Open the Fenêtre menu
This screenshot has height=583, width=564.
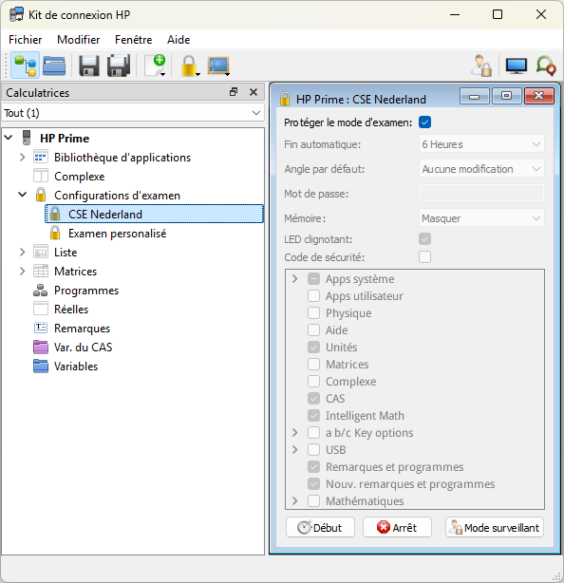tap(134, 40)
